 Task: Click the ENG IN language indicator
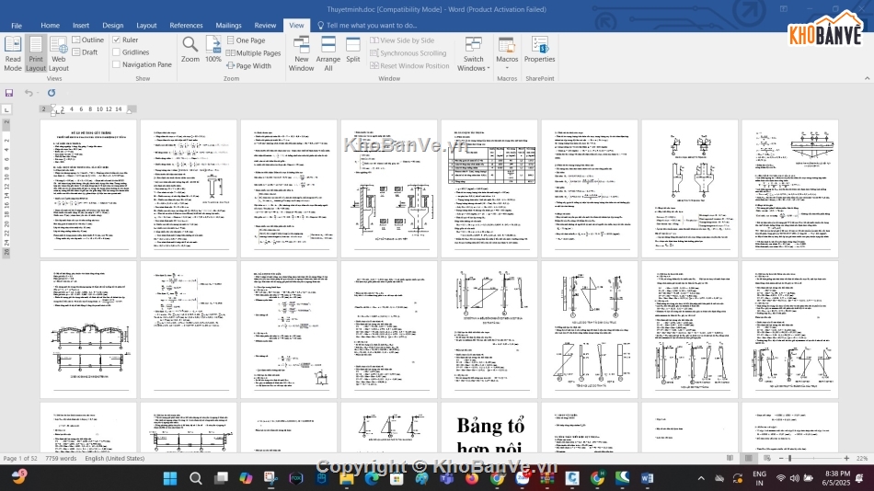tap(759, 478)
